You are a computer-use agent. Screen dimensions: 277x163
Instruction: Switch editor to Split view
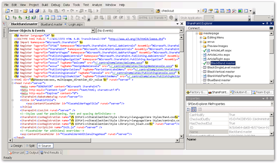pyautogui.click(x=30, y=146)
